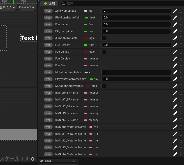Image resolution: width=184 pixels, height=165 pixels.
Task: Click the pencil edit icon for FuelPercent
Action: click(x=175, y=45)
